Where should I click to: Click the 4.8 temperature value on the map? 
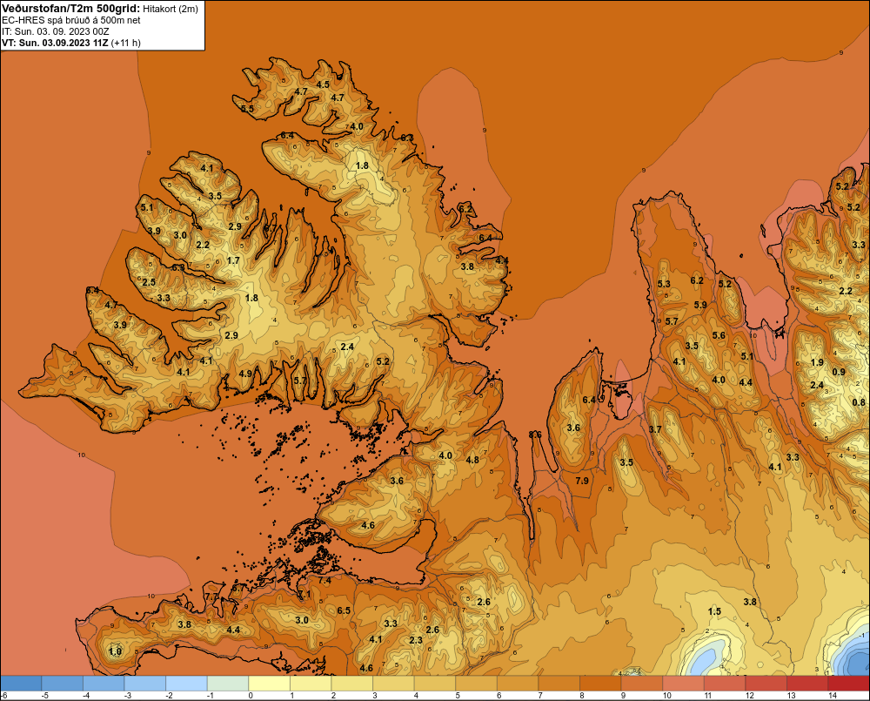[472, 460]
